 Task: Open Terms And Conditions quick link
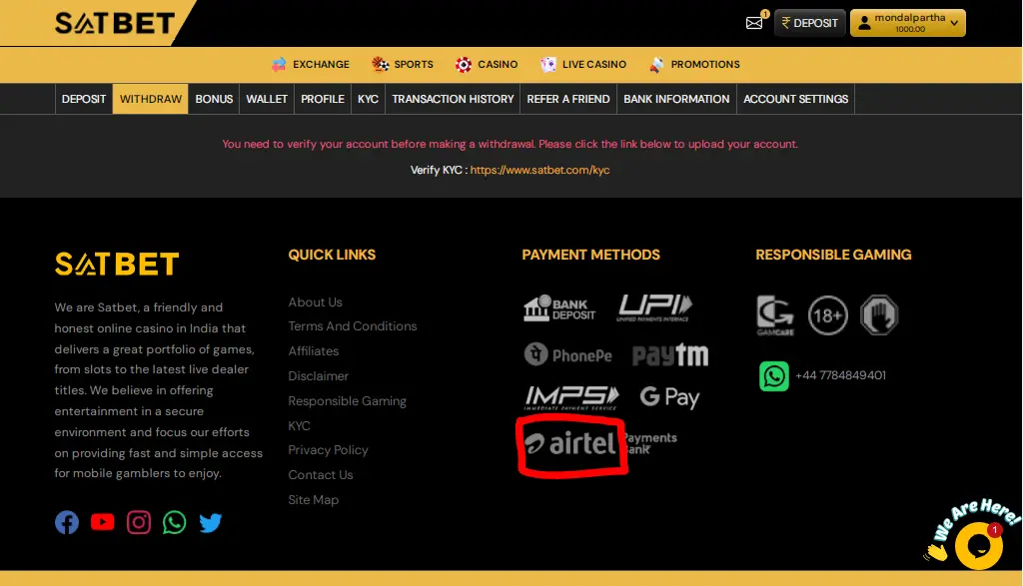click(x=353, y=326)
